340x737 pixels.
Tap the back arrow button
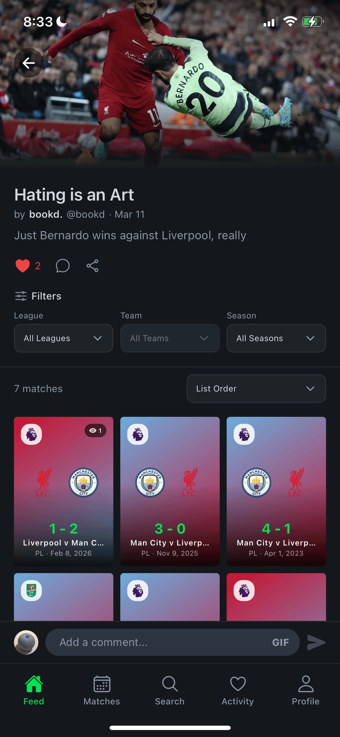[x=29, y=63]
